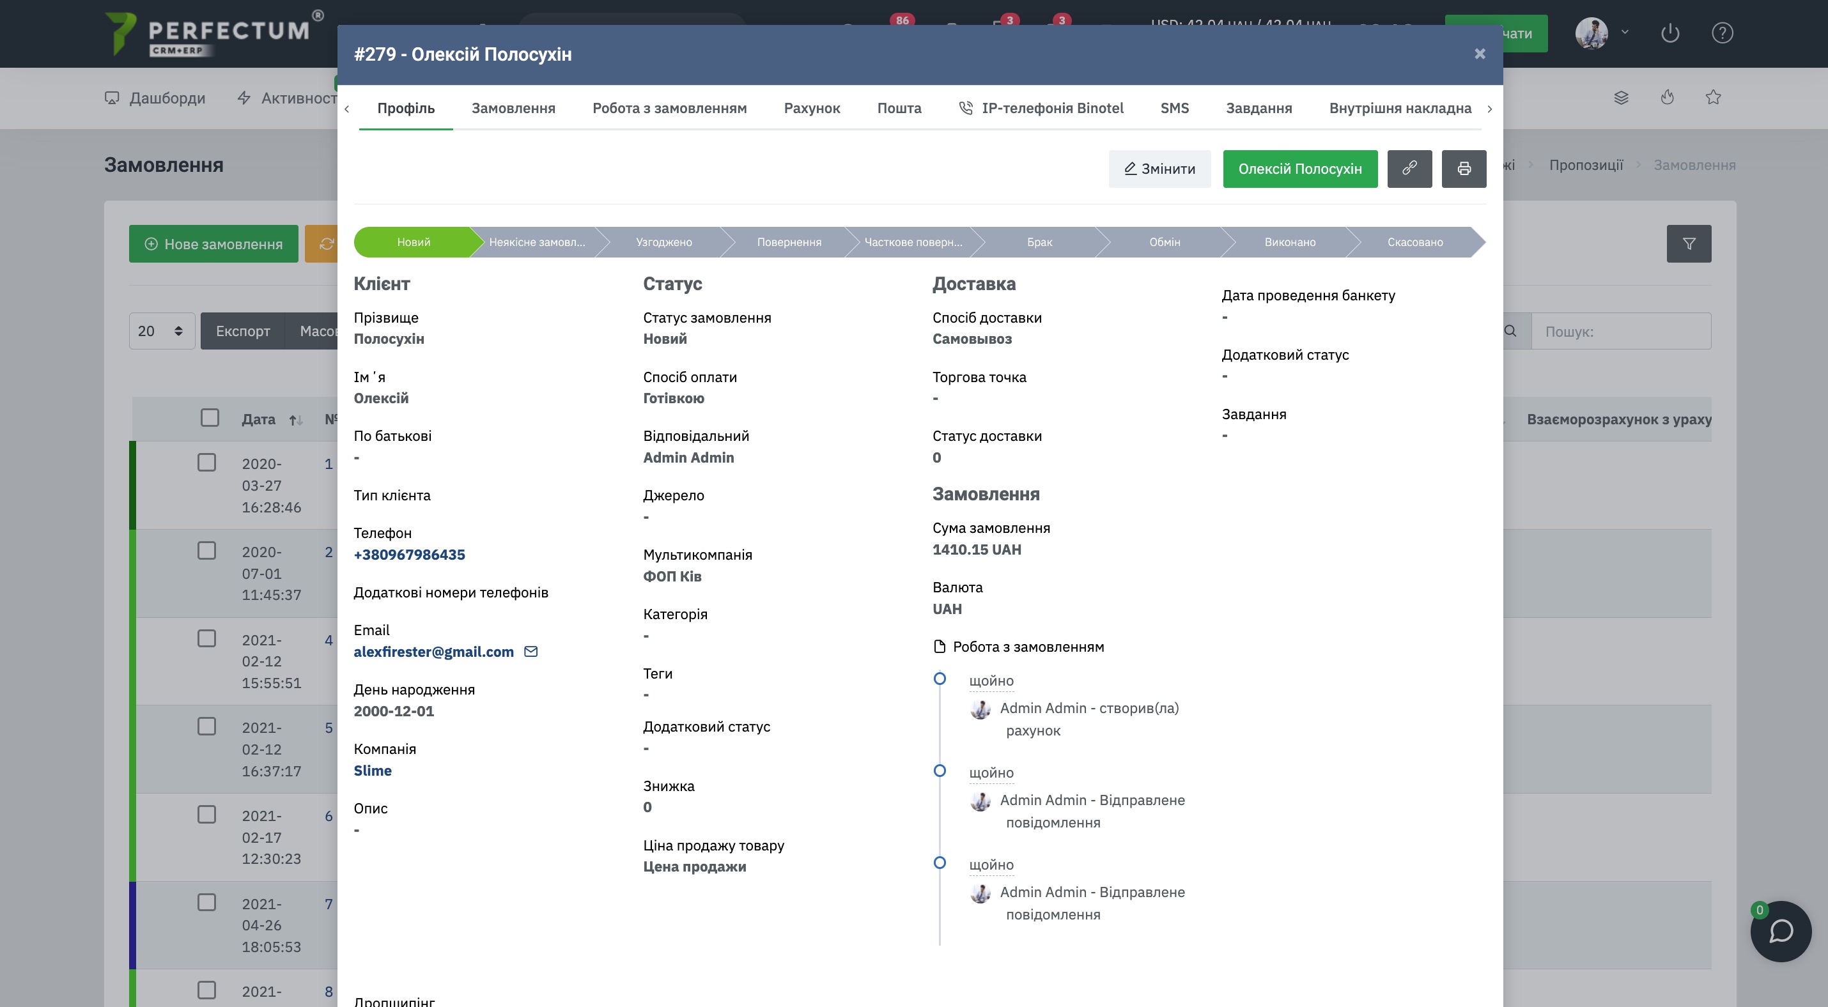Set status stage to Неякісне замовлення

[x=537, y=243]
